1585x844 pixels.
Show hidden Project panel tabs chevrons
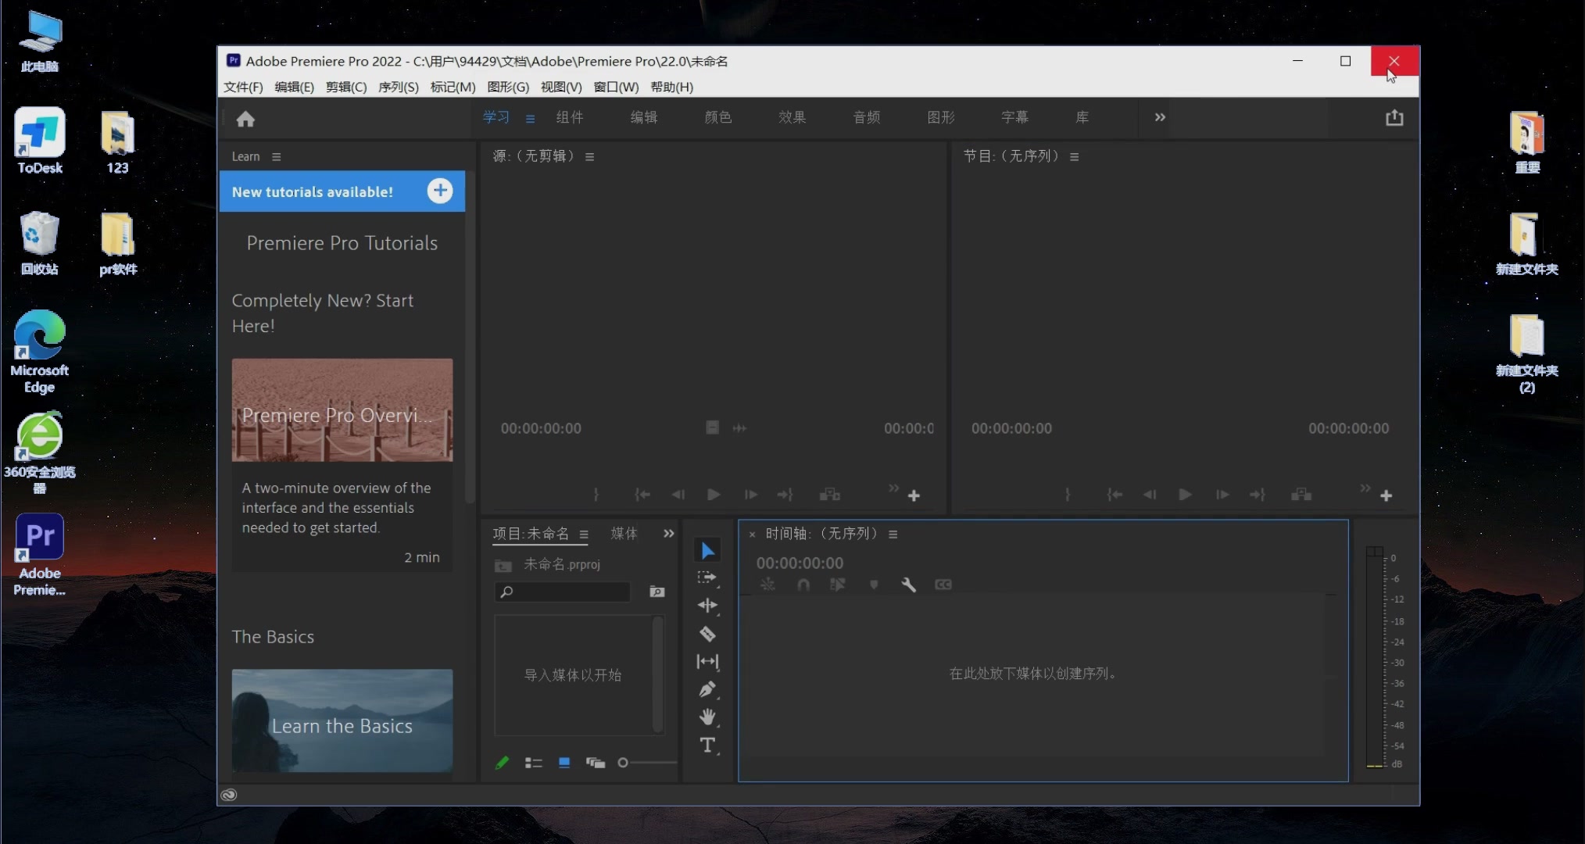(668, 534)
